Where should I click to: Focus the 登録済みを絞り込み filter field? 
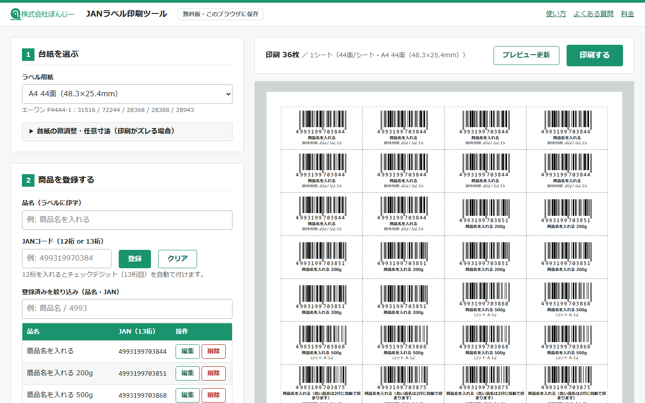[x=127, y=309]
